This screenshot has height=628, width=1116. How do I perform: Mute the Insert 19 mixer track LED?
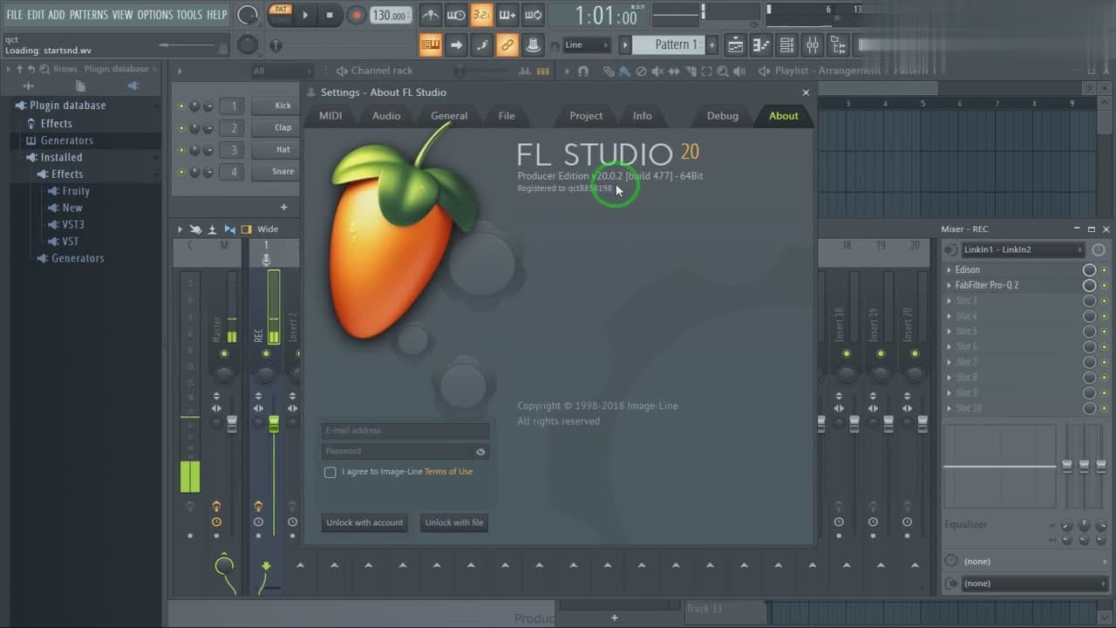point(881,353)
